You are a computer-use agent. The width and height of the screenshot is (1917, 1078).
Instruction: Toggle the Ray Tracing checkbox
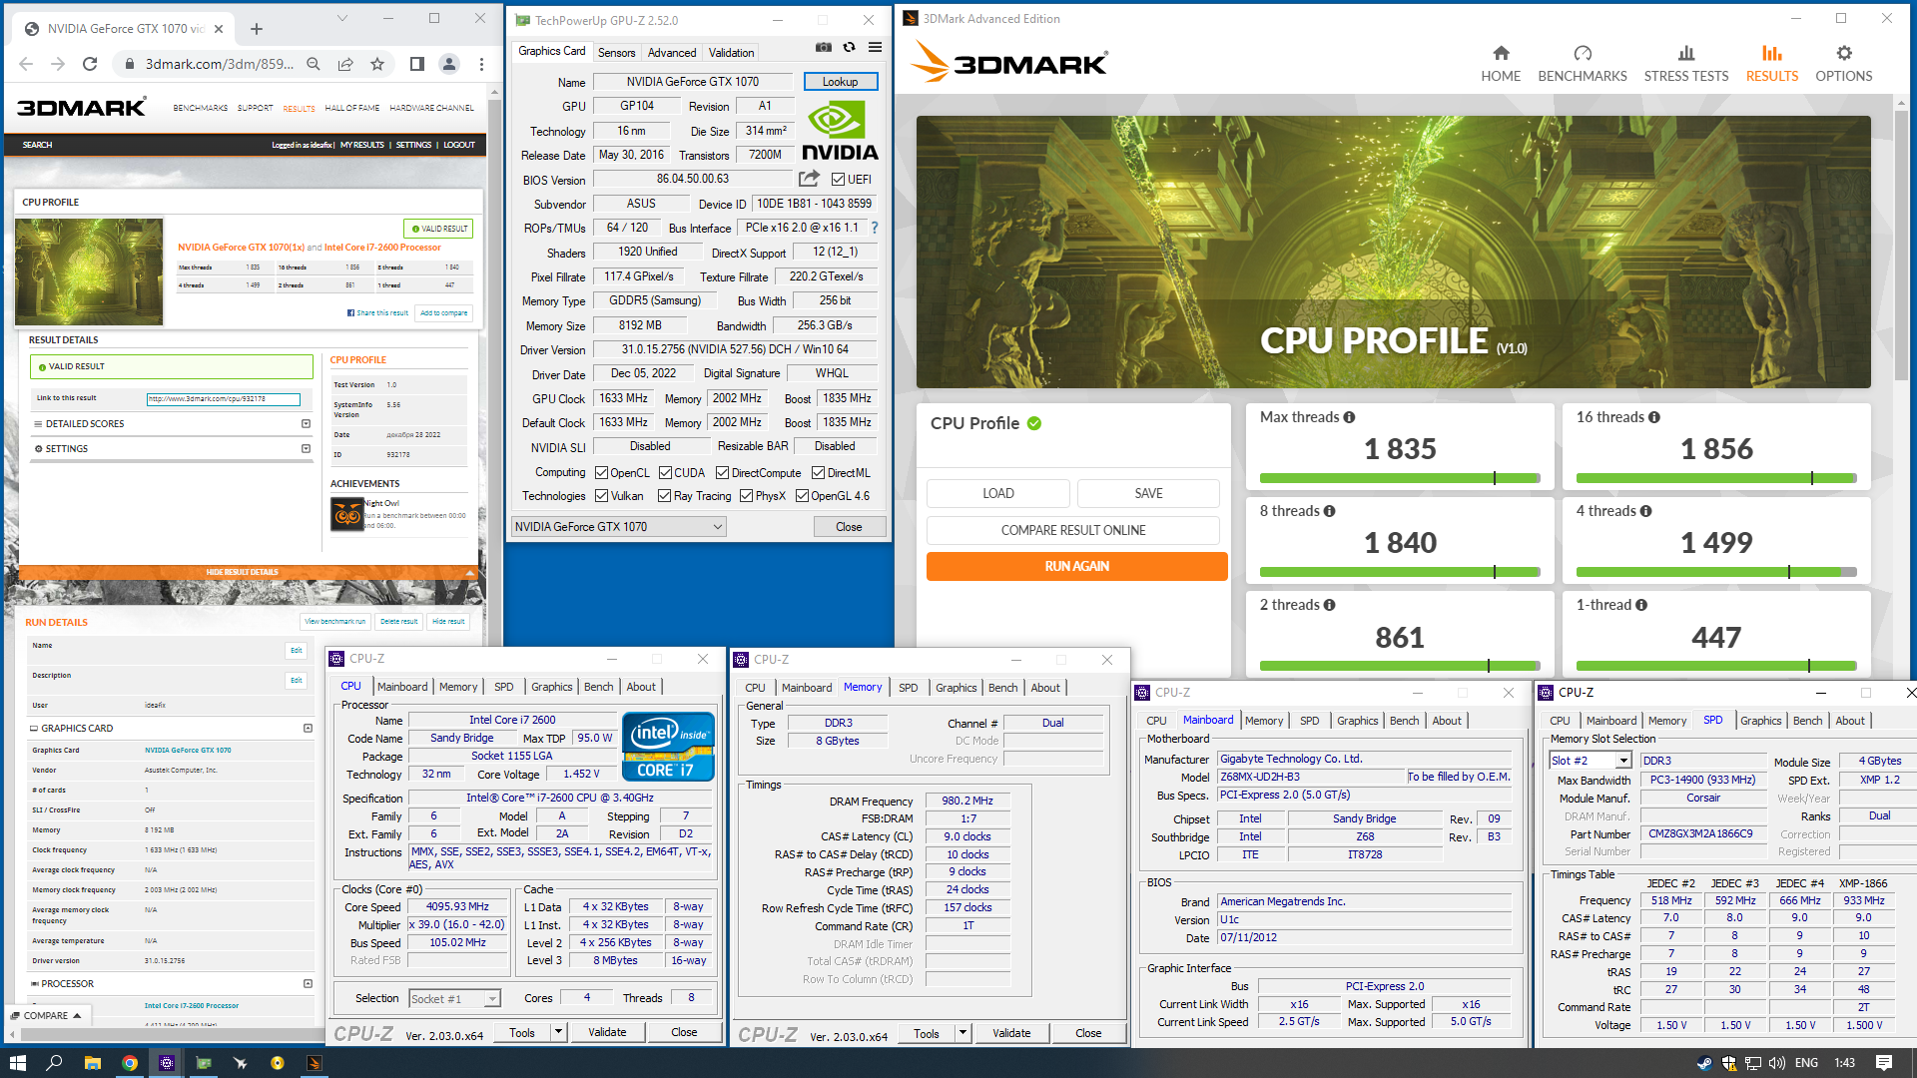(664, 496)
